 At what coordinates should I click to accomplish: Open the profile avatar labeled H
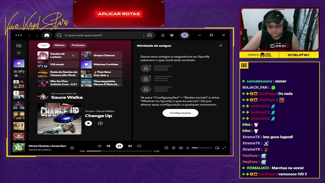click(185, 35)
